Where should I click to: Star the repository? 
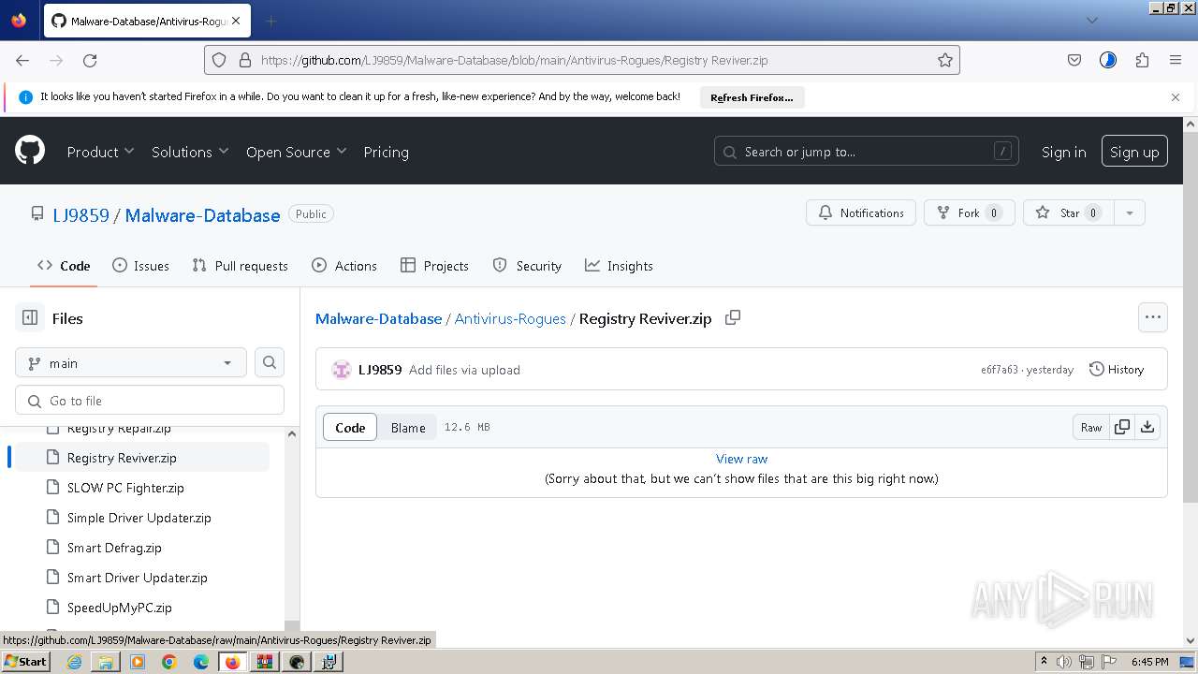tap(1070, 212)
